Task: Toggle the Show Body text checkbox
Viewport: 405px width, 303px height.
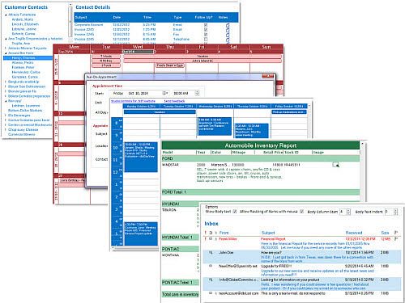Action: pyautogui.click(x=235, y=212)
